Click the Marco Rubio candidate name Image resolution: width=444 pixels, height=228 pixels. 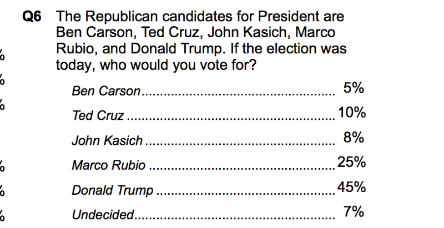point(109,165)
